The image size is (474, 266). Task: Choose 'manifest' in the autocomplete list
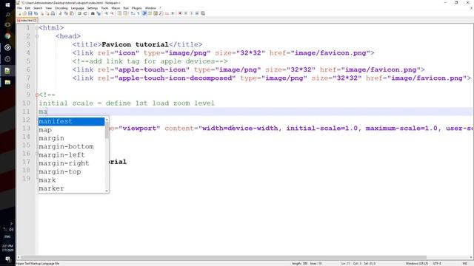click(71, 121)
